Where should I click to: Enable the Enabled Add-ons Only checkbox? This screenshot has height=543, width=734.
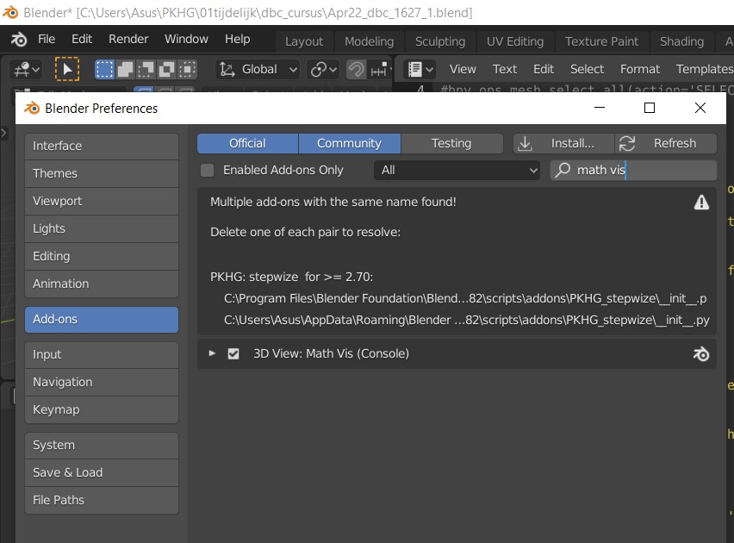click(207, 170)
